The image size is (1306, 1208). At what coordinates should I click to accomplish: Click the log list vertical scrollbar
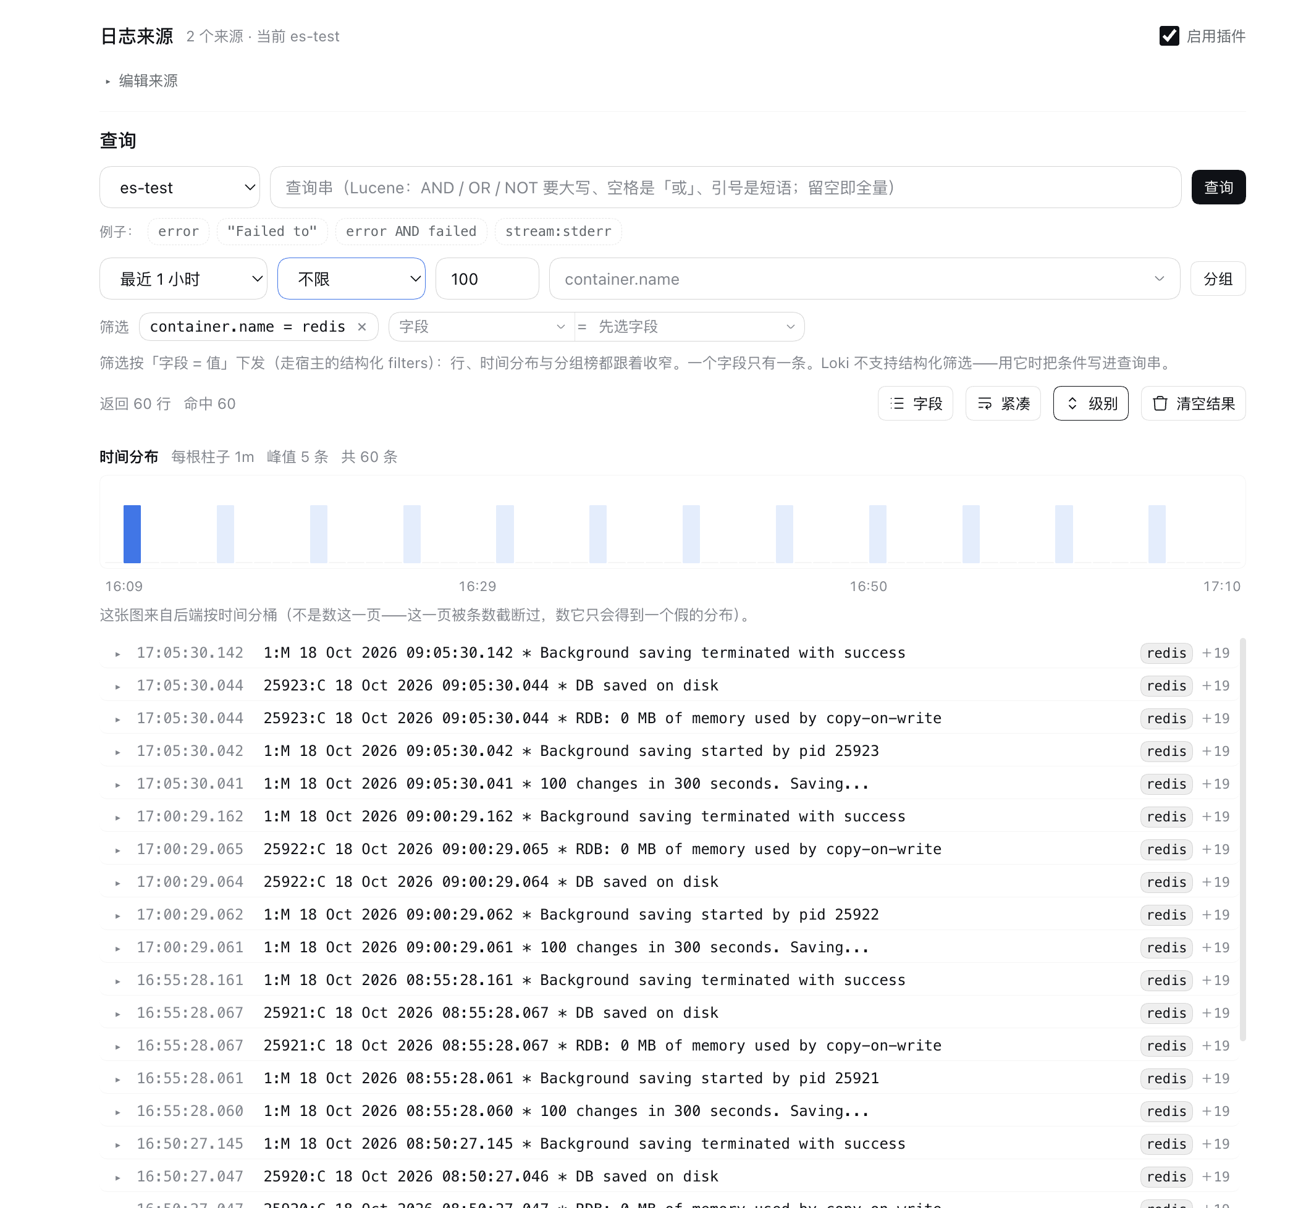[x=1242, y=839]
